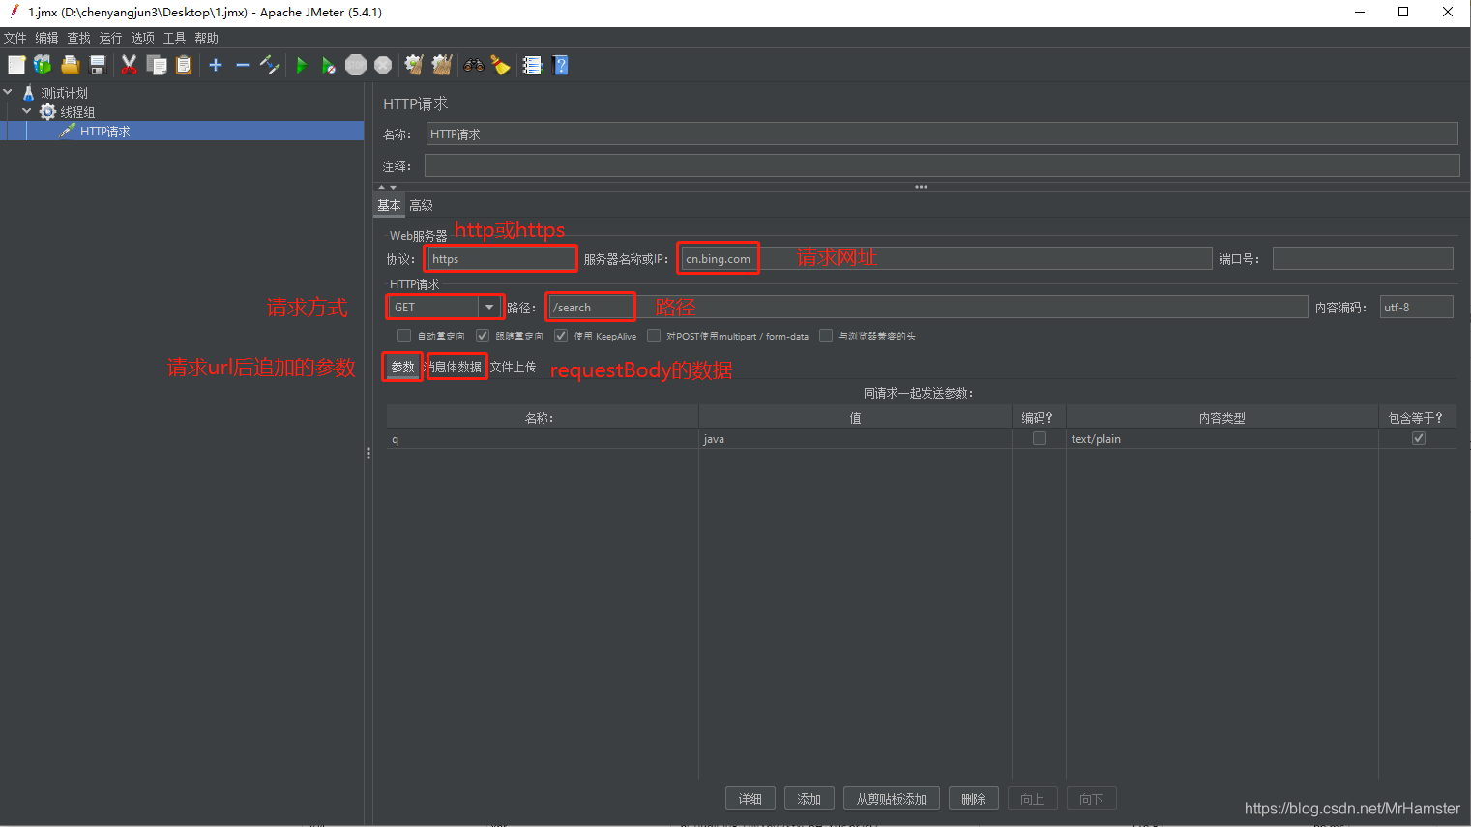
Task: Select the 文件上传 tab
Action: point(513,367)
